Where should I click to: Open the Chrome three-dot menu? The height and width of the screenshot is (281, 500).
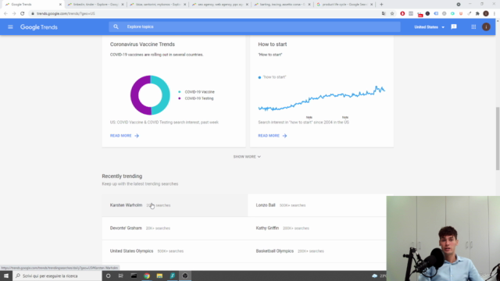click(495, 14)
